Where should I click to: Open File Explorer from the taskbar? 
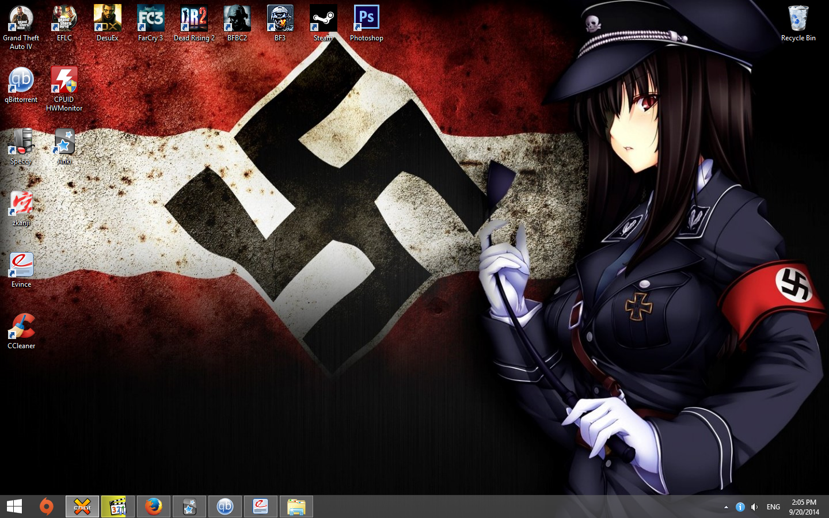(296, 506)
